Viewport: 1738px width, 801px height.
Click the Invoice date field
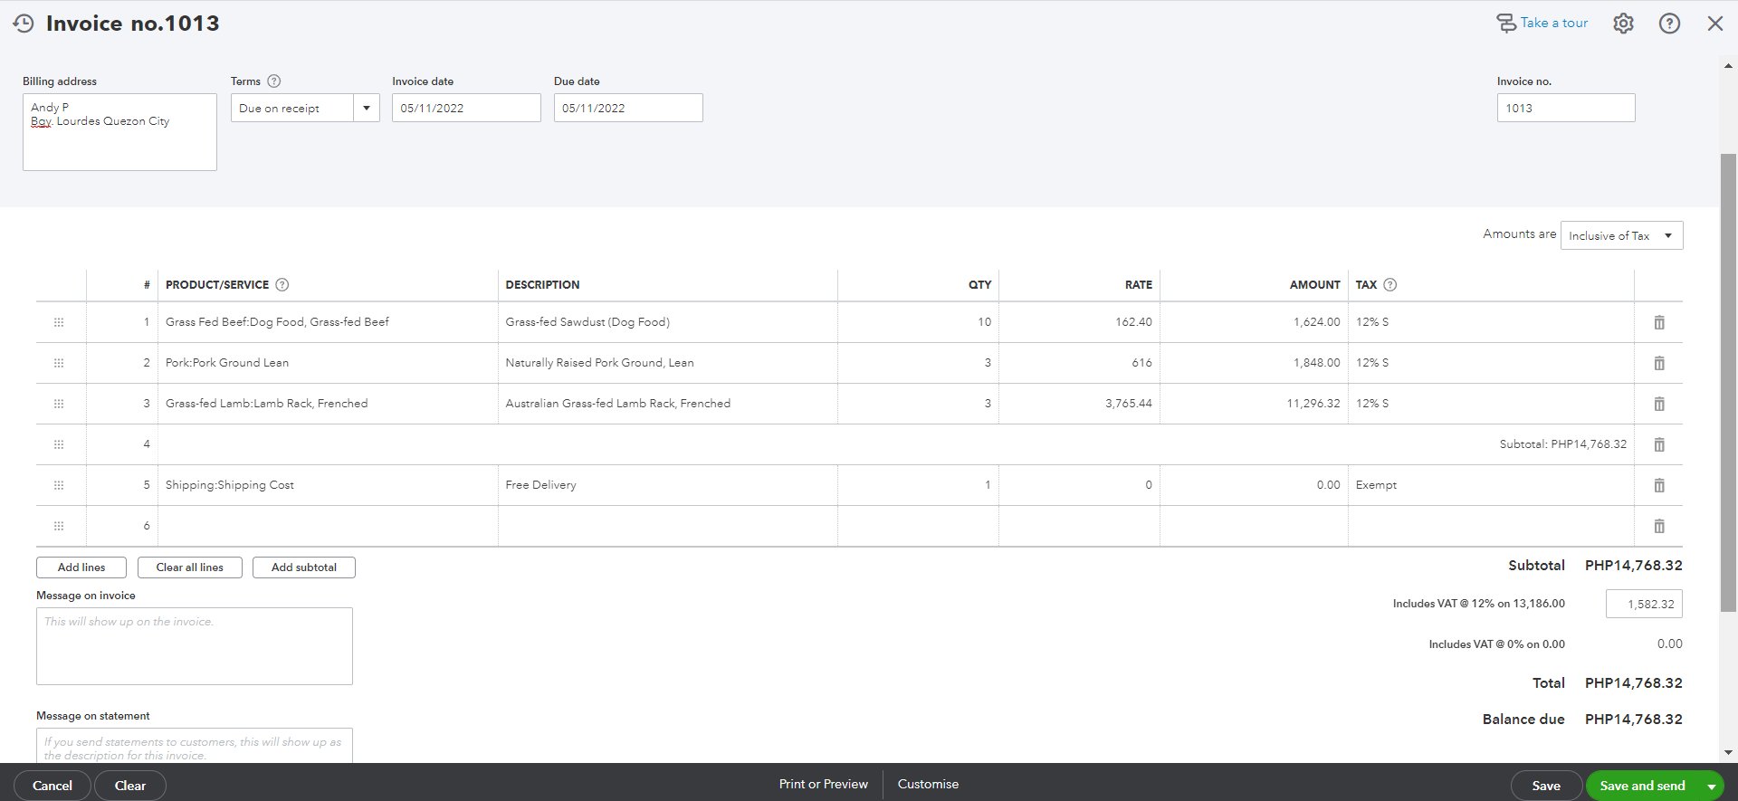coord(466,108)
